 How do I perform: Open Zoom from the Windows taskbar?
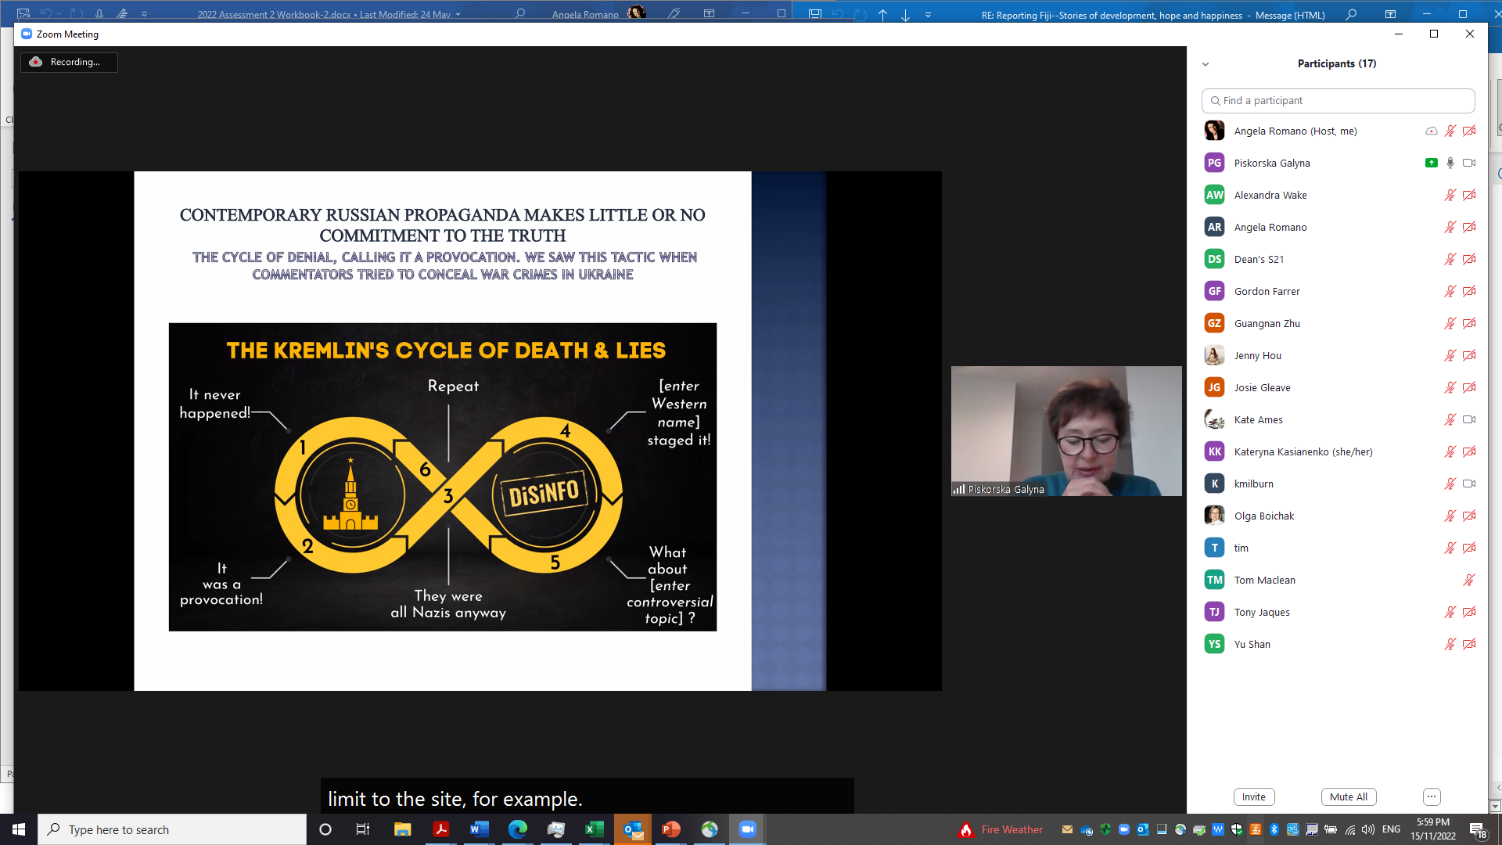click(747, 829)
